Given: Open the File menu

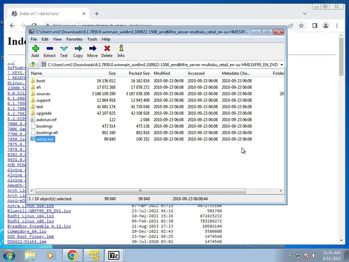Looking at the screenshot, I should tap(34, 39).
